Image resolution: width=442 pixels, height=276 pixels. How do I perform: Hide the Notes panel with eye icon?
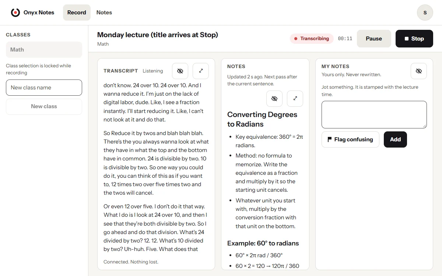pyautogui.click(x=274, y=99)
